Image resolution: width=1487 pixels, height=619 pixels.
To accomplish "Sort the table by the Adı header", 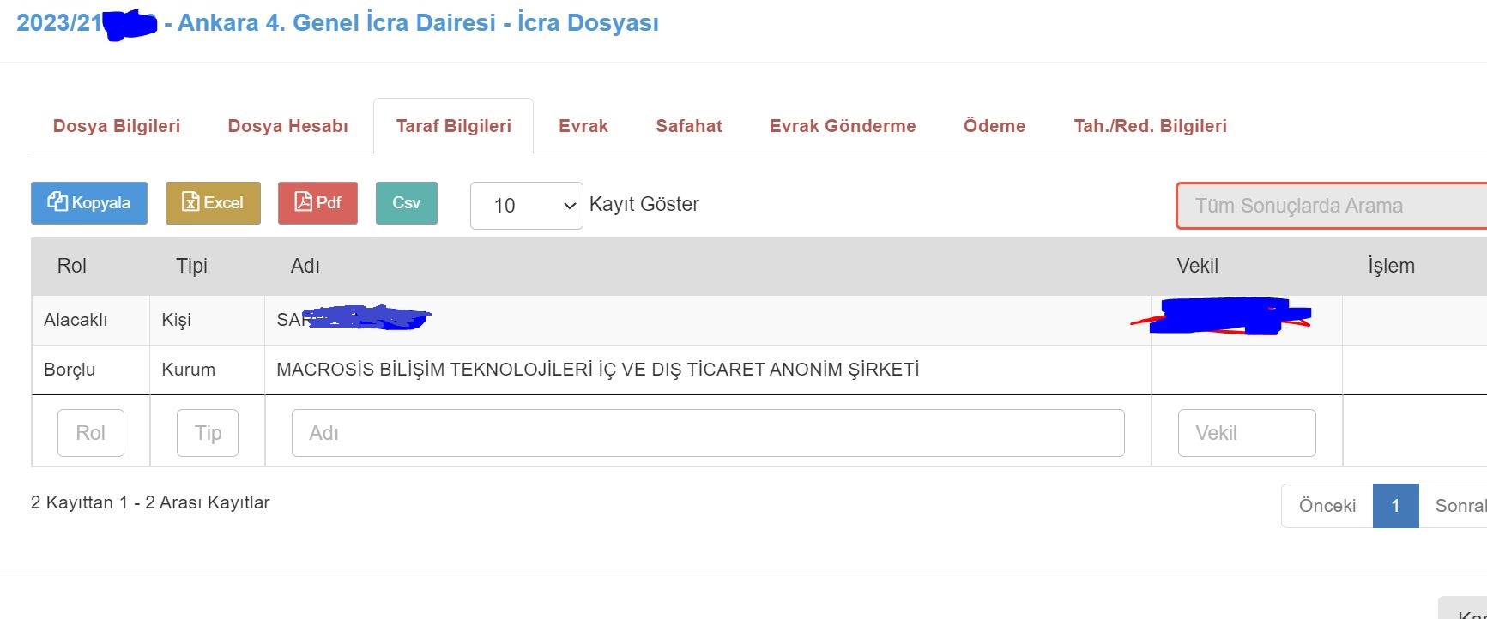I will pyautogui.click(x=305, y=266).
